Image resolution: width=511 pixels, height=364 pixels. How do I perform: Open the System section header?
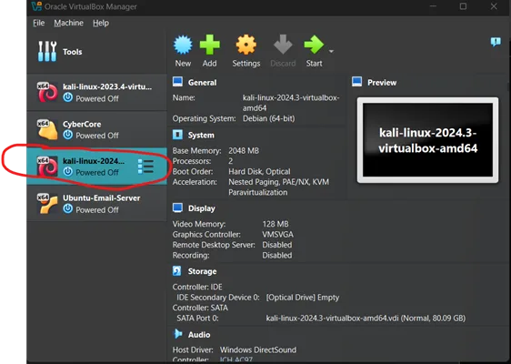click(x=201, y=135)
